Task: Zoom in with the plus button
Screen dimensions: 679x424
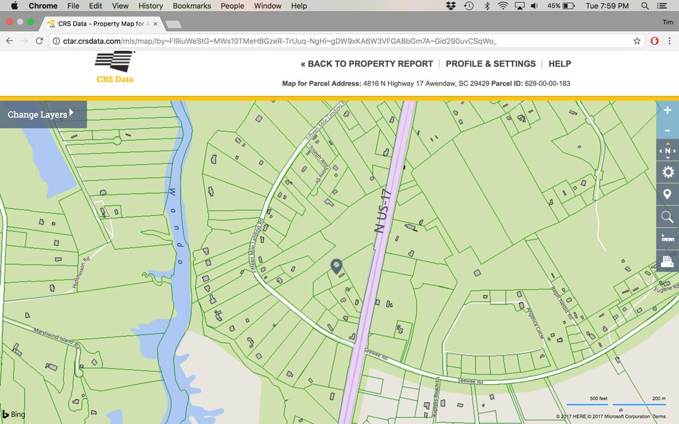Action: [x=667, y=111]
